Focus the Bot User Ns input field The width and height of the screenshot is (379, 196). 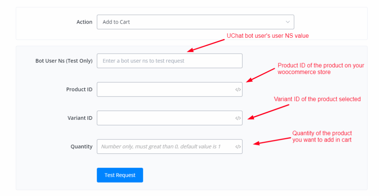(170, 61)
